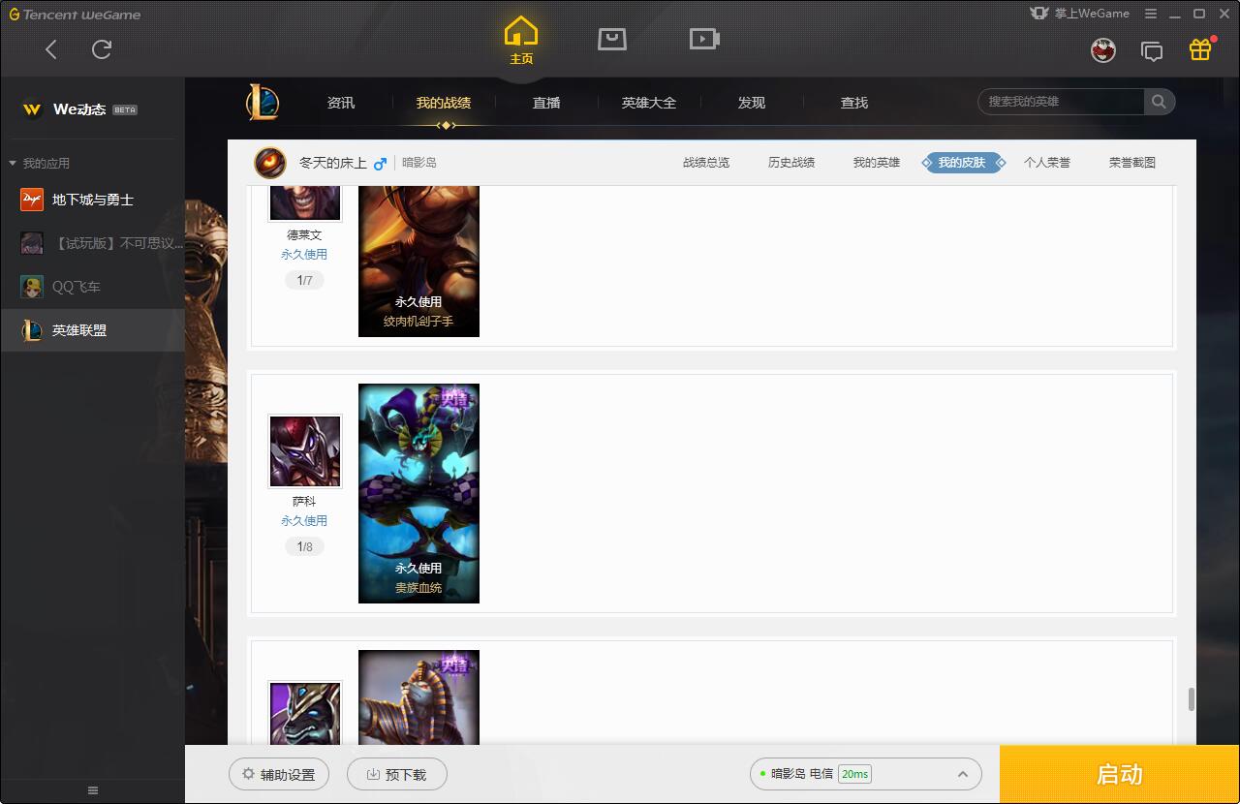Click the 萨科 hero name
Viewport: 1240px width, 804px height.
tap(304, 502)
